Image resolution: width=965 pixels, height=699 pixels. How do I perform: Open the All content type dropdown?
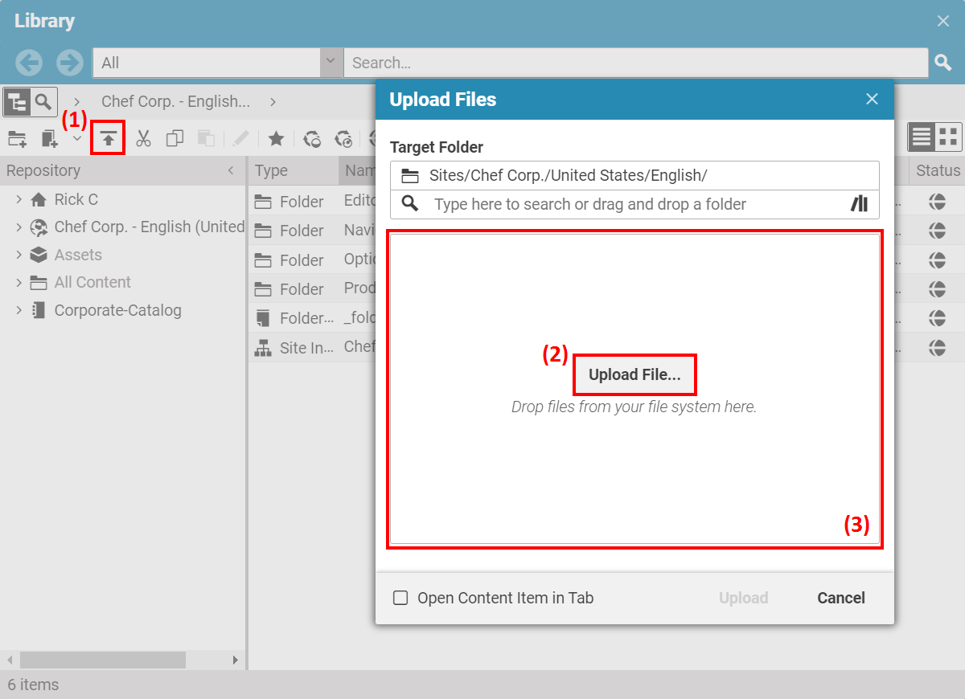[x=331, y=63]
